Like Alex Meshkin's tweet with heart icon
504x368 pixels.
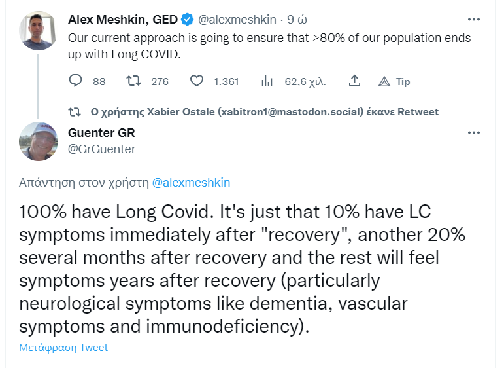click(196, 81)
